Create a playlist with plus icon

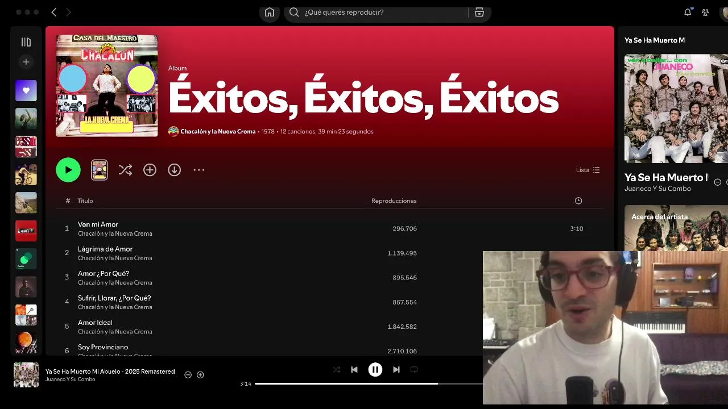[26, 62]
